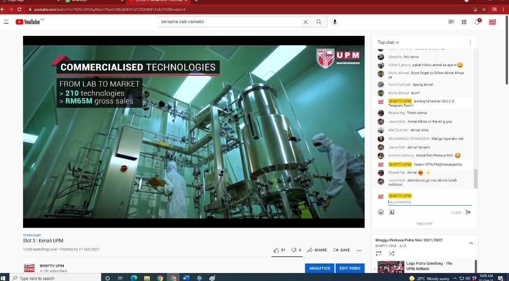Go to the YouTube home logo

[28, 22]
